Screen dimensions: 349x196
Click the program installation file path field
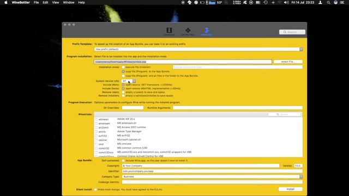click(x=183, y=62)
